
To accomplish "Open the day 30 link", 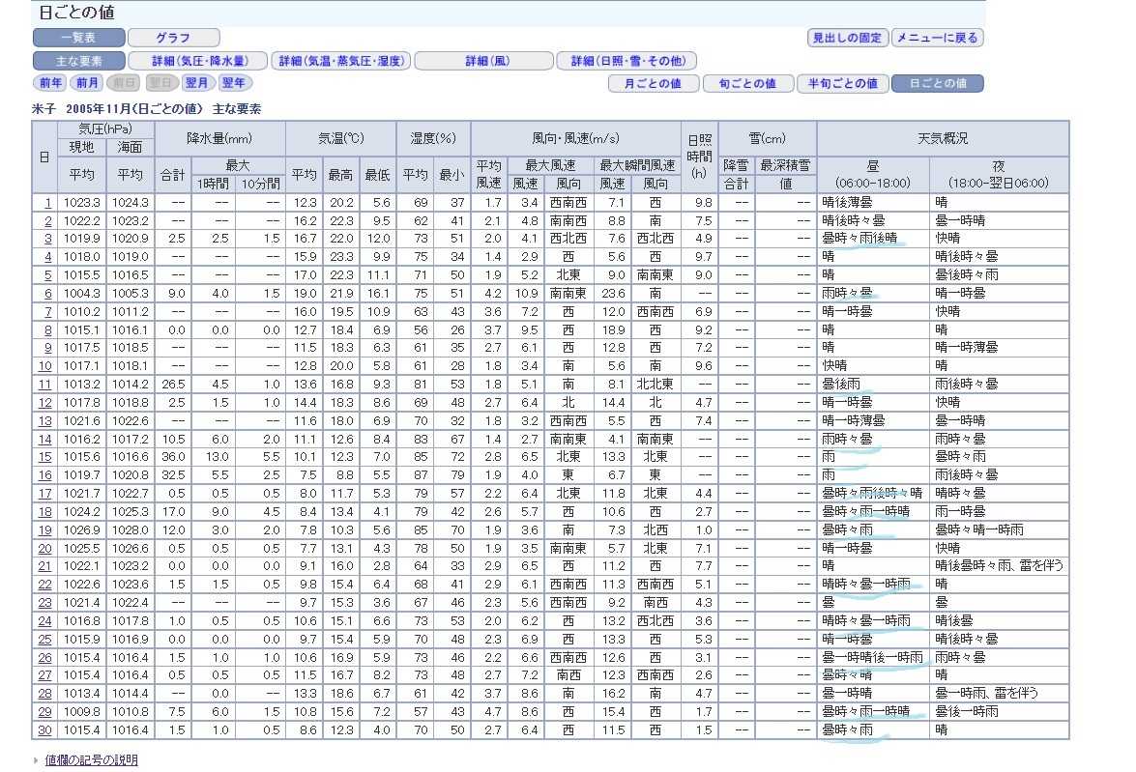I will (x=44, y=730).
